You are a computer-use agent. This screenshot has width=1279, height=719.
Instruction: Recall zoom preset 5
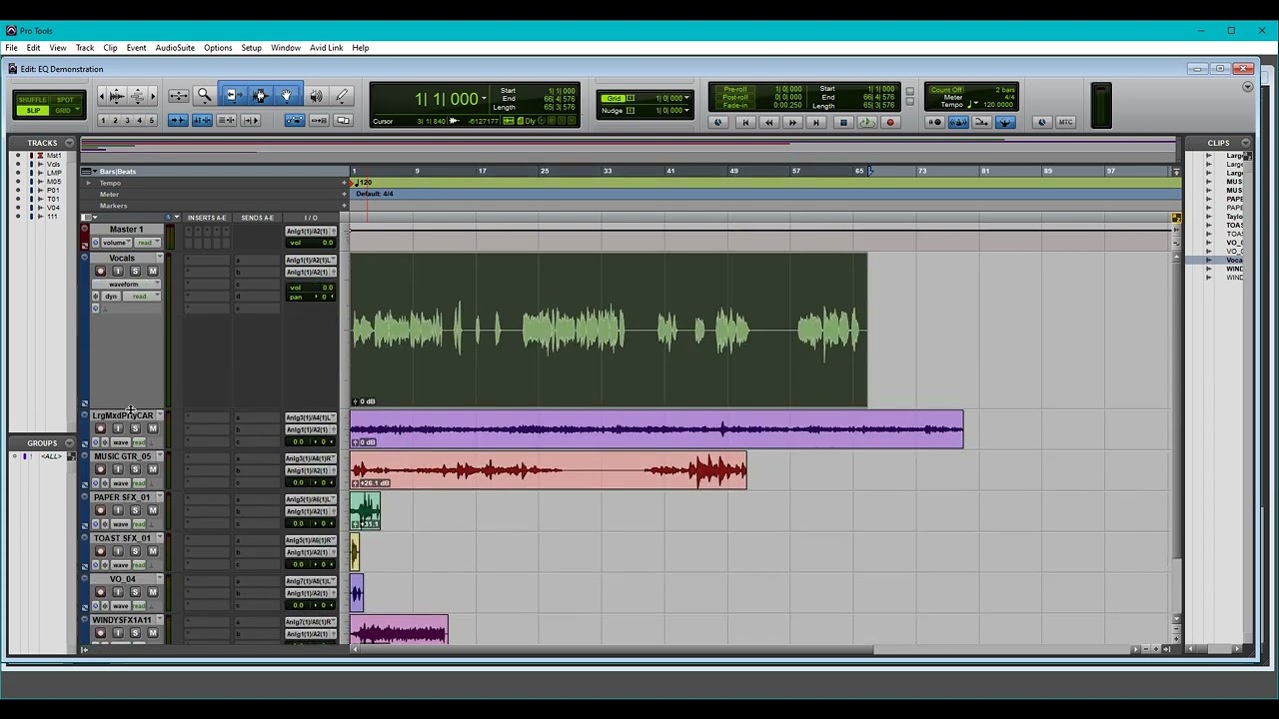[152, 121]
